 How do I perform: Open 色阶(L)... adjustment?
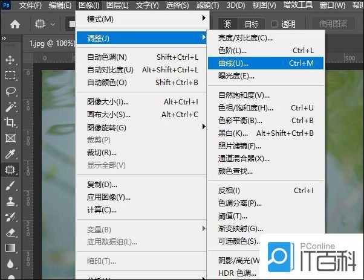265,50
